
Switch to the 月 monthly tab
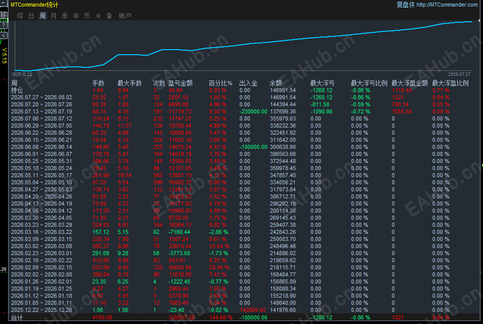click(53, 16)
